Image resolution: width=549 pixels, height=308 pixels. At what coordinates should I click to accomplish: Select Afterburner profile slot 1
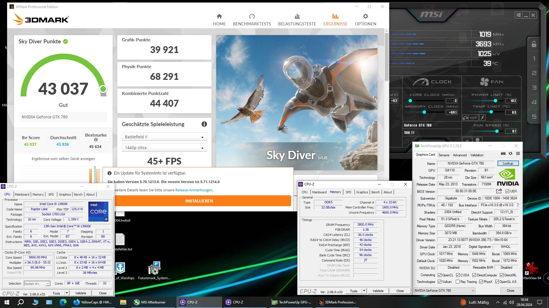[x=534, y=59]
